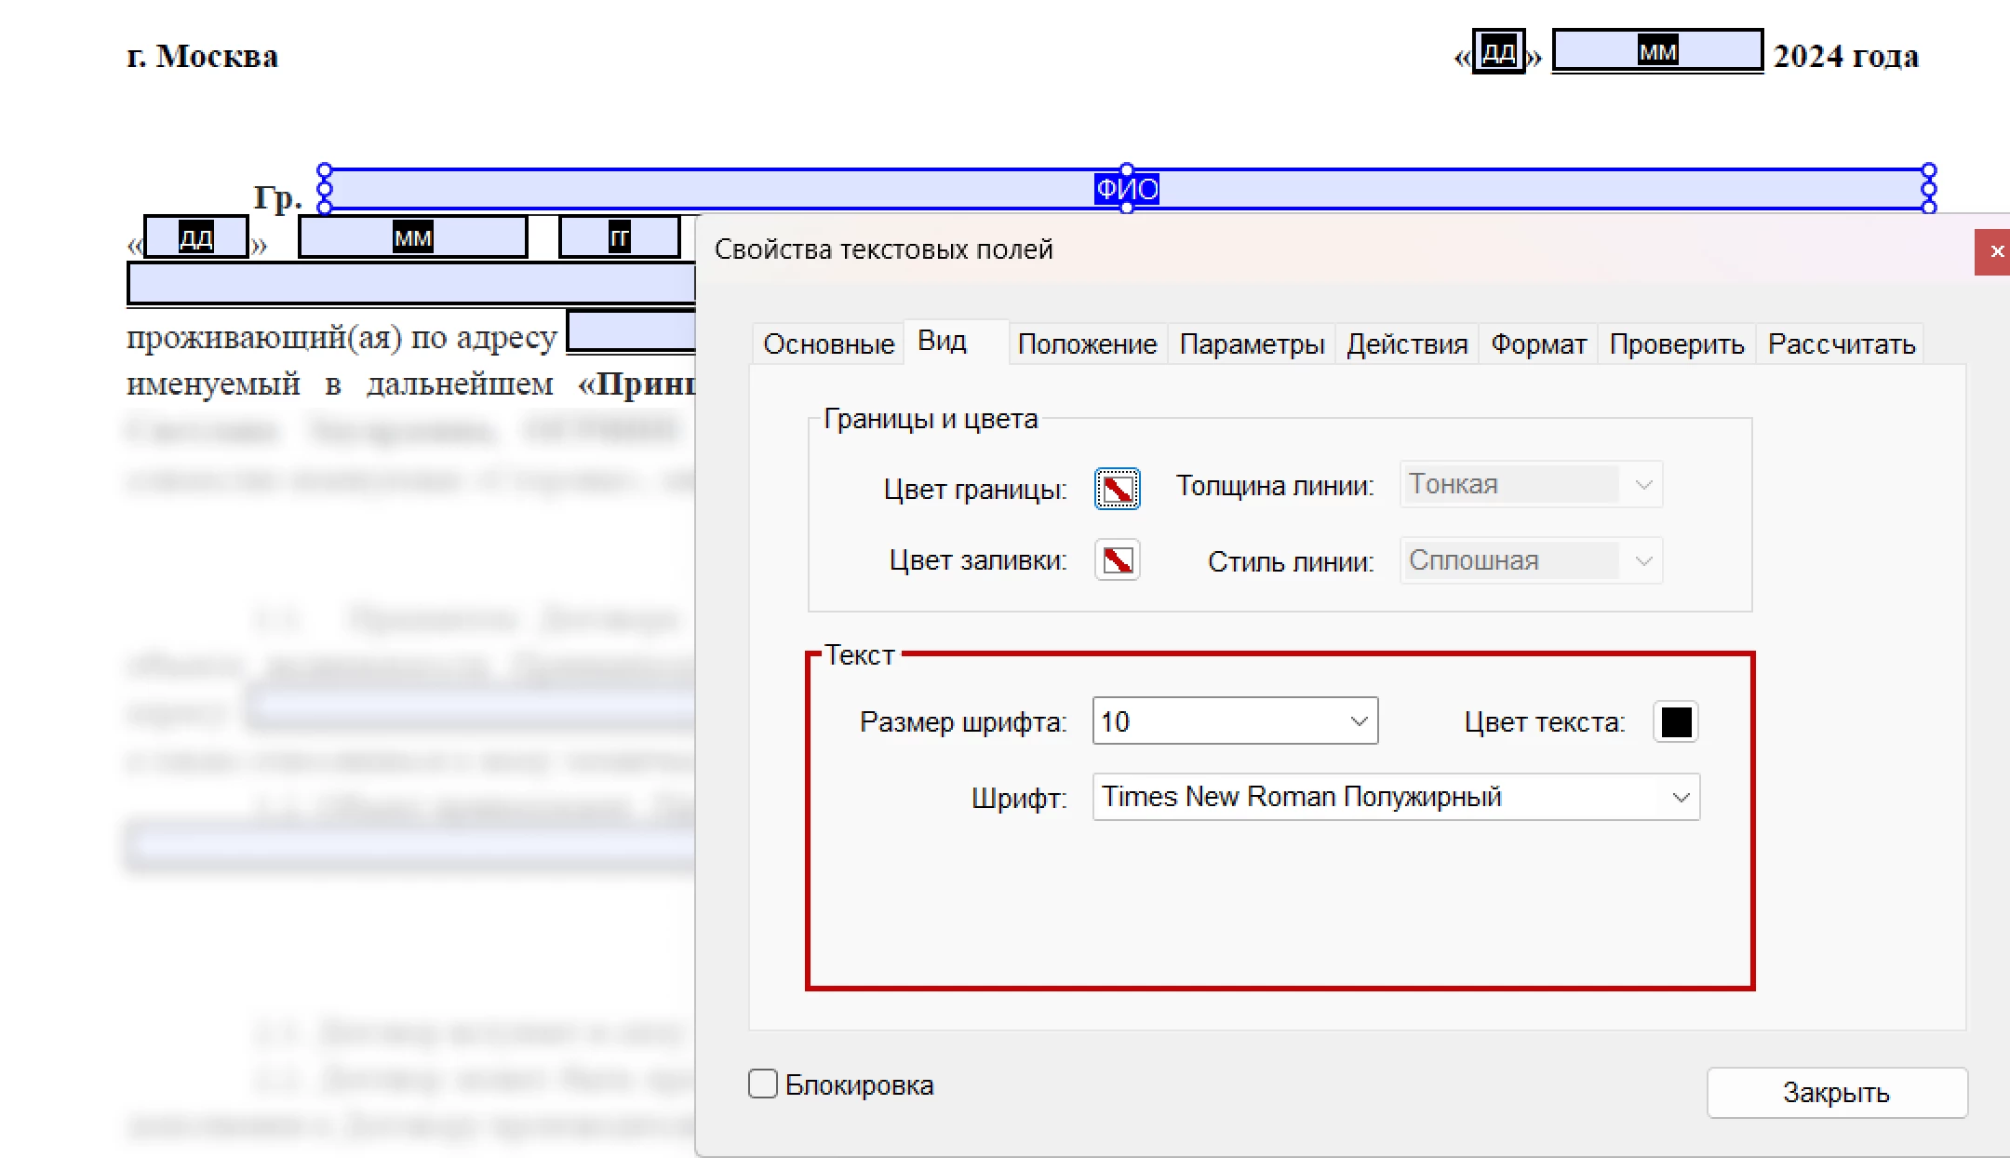Open the Действия tab
The image size is (2010, 1158).
pos(1407,344)
